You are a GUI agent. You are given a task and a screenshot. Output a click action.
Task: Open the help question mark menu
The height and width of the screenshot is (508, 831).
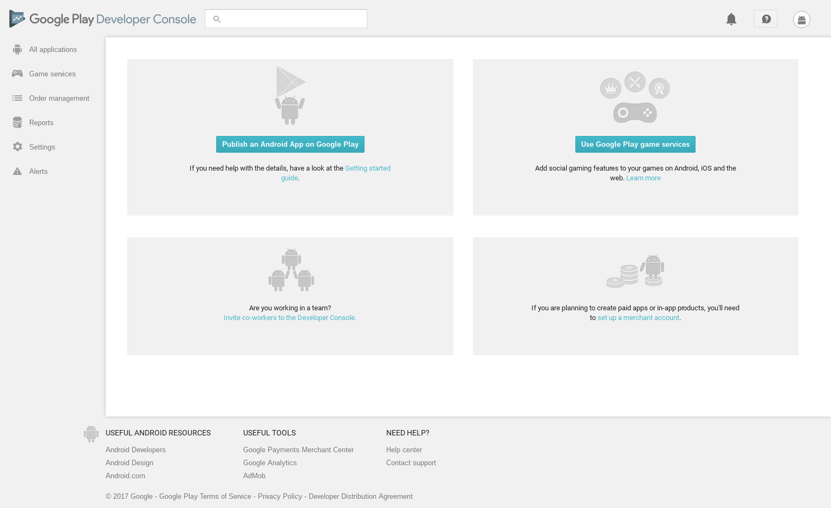coord(765,19)
